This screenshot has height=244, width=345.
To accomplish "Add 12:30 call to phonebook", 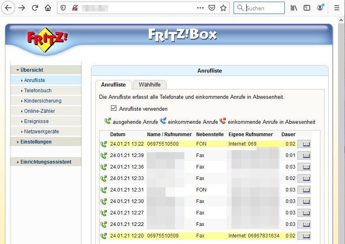I will tap(304, 201).
